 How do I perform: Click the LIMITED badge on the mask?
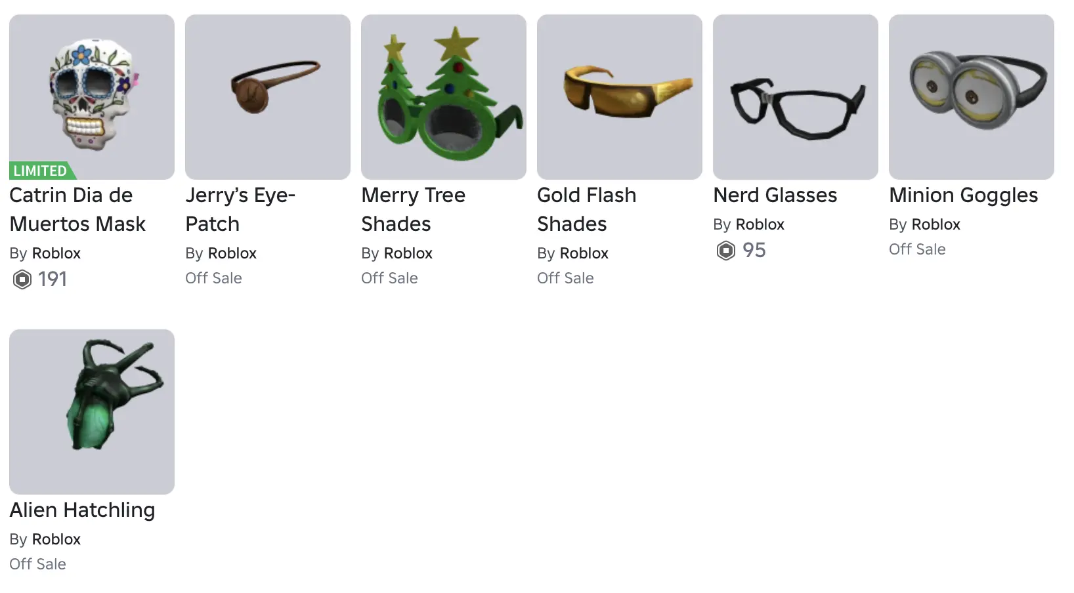41,171
